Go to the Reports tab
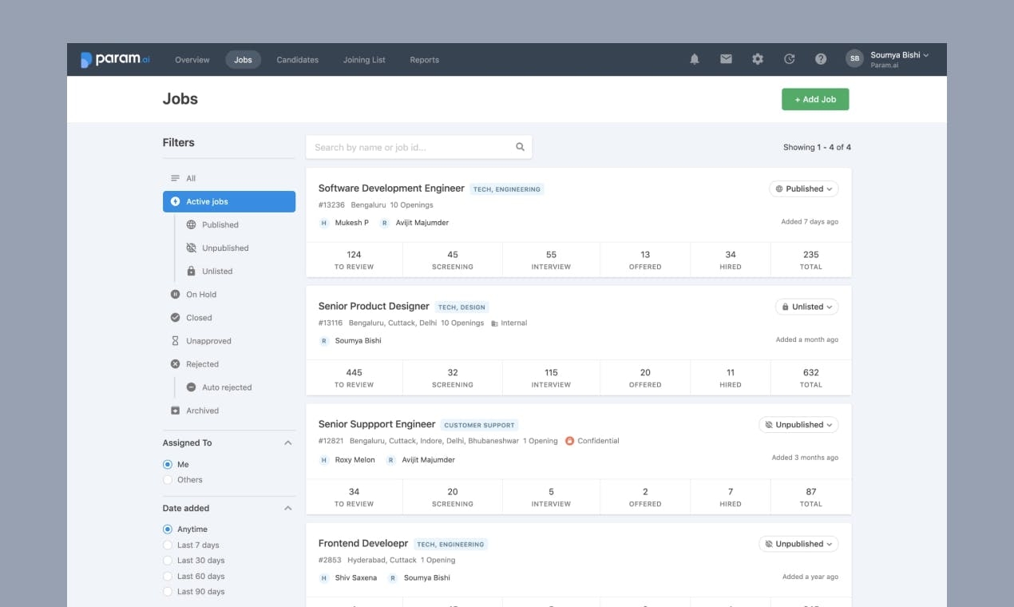1014x607 pixels. [425, 60]
